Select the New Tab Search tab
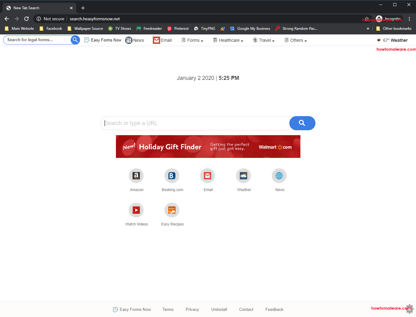 pyautogui.click(x=39, y=8)
